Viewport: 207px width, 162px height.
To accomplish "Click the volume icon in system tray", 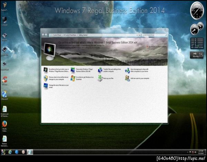I will tap(195, 152).
